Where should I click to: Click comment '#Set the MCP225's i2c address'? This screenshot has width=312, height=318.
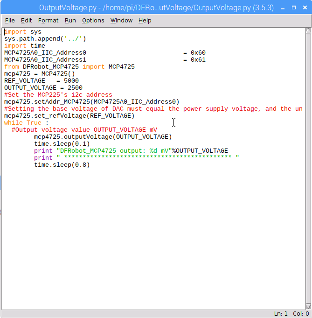58,95
